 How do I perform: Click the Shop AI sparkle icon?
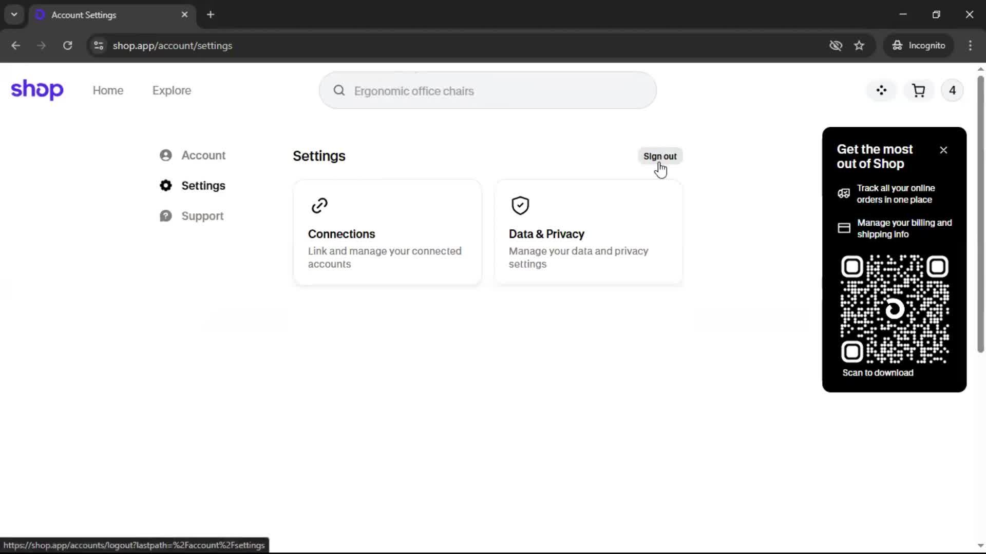coord(881,91)
